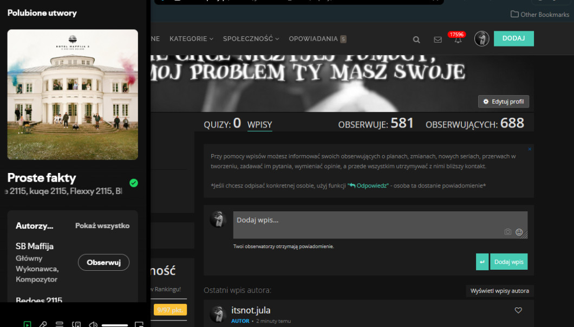Toggle Spotify Now Playing view button

point(27,324)
